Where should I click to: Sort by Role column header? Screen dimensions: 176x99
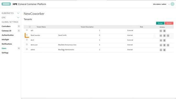click(x=141, y=27)
